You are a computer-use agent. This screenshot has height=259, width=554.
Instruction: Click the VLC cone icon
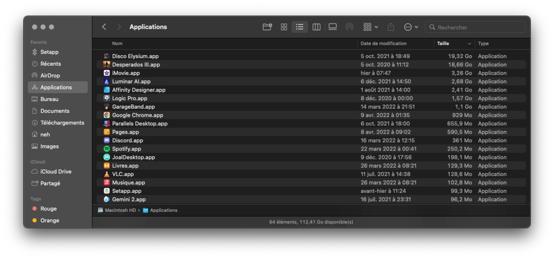107,174
